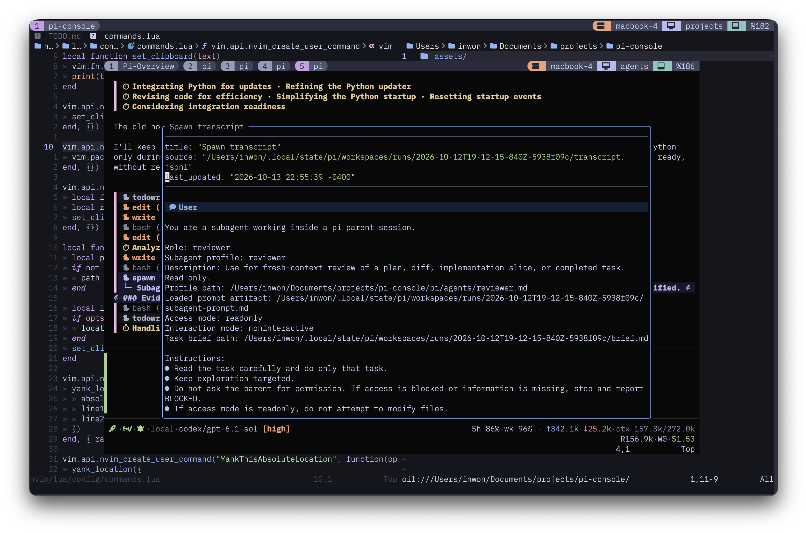Click the inner macbook-4 host icon
This screenshot has width=807, height=534.
point(536,66)
